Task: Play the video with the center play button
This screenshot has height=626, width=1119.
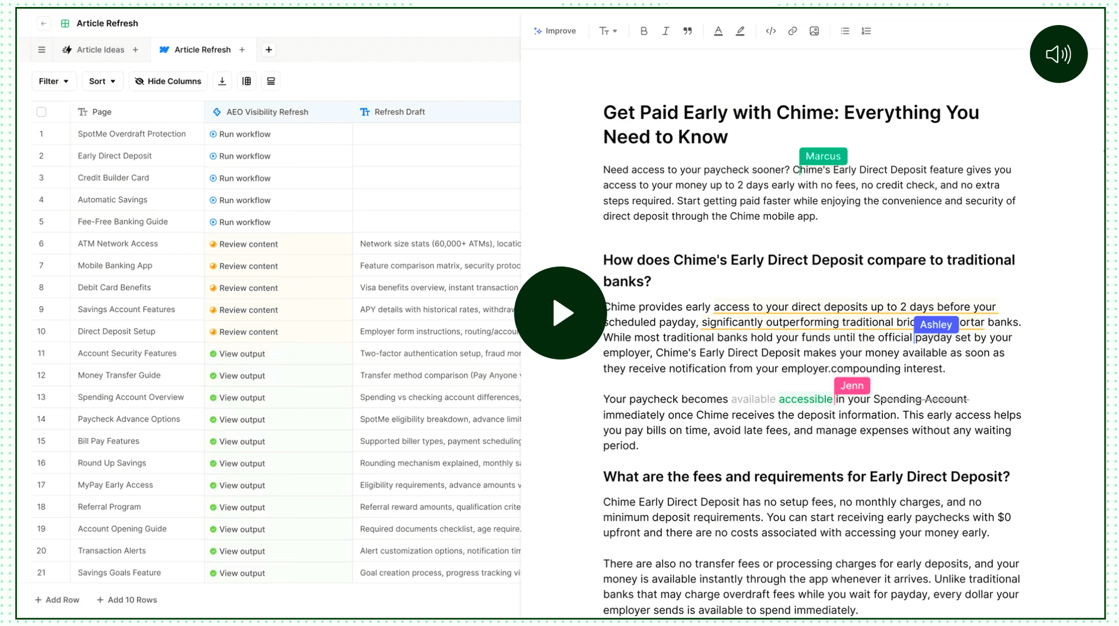Action: pyautogui.click(x=561, y=313)
